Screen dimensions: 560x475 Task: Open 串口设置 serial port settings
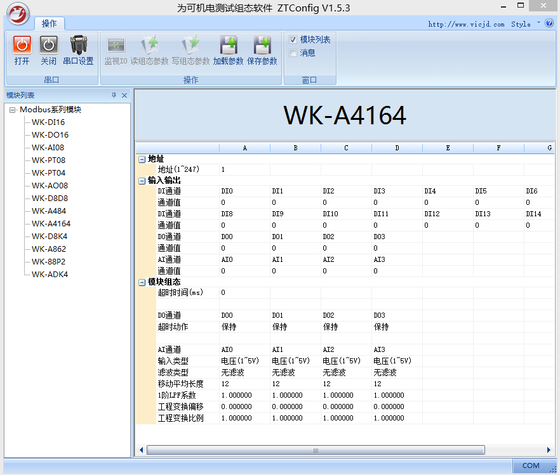coord(78,46)
